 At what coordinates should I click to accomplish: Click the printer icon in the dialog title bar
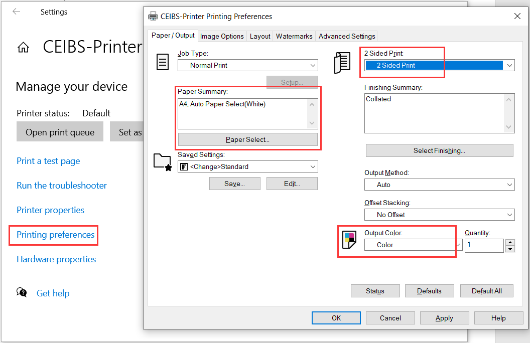153,16
